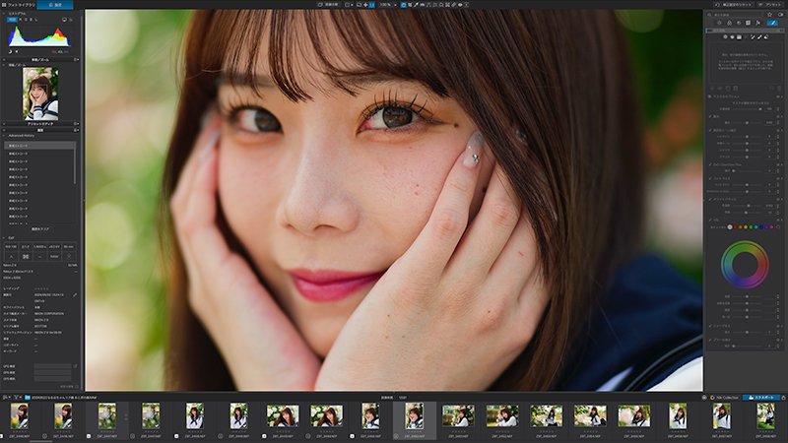Toggle show active corrections switch
The image size is (788, 443).
[780, 15]
